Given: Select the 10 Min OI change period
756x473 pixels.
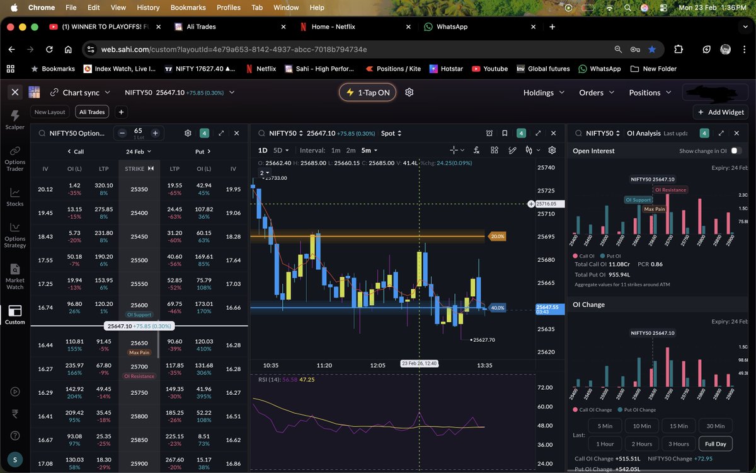Looking at the screenshot, I should (642, 425).
